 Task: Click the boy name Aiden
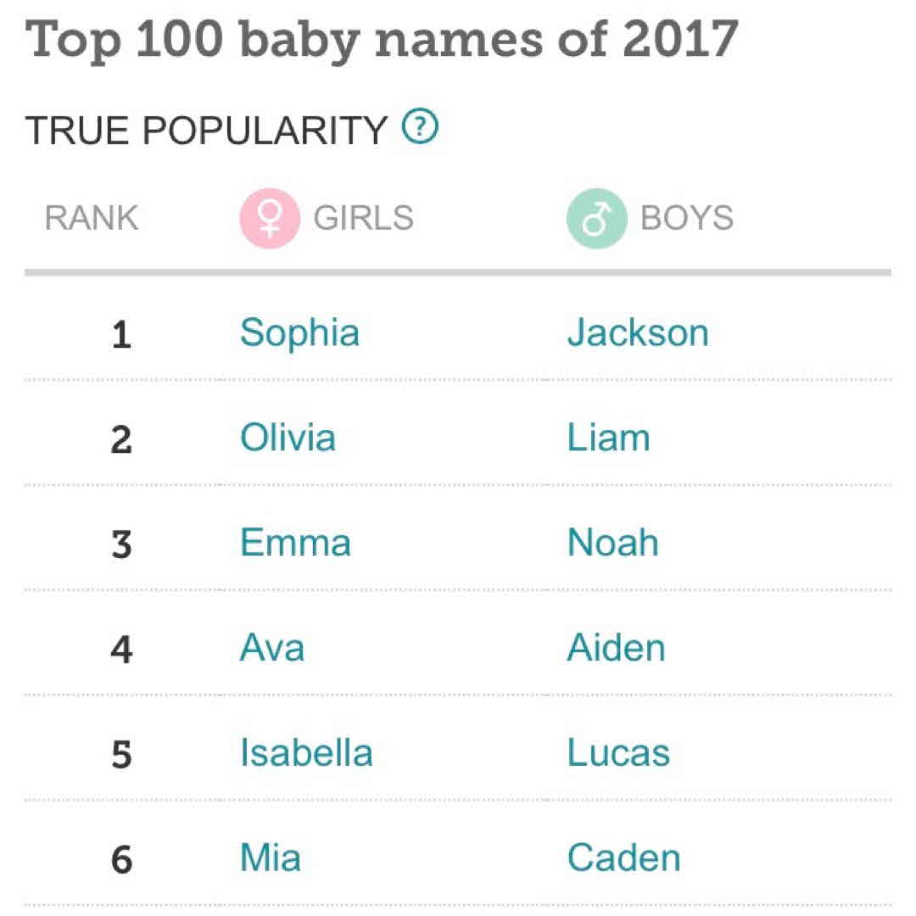tap(616, 648)
